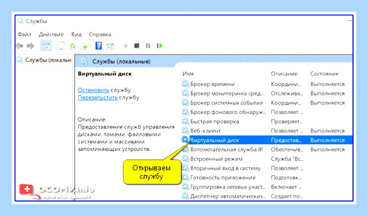Image resolution: width=368 pixels, height=216 pixels.
Task: Select the Веб-клиент service name
Action: [205, 131]
